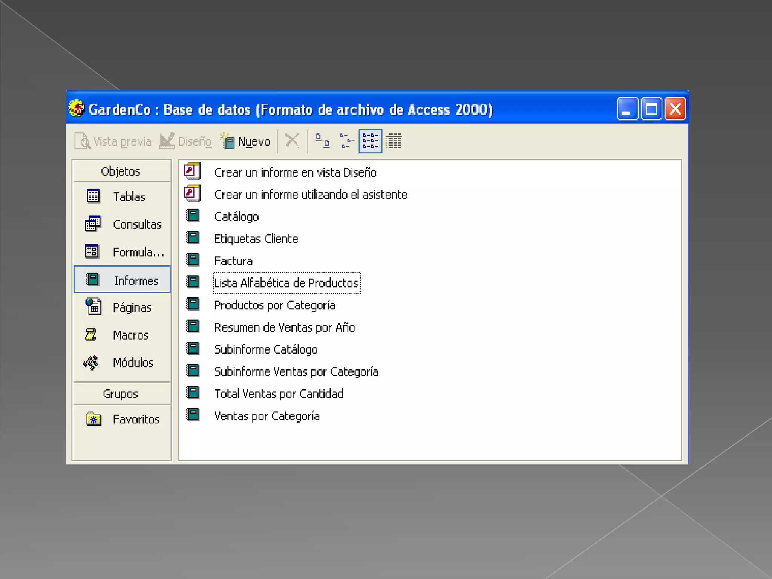Click icon beside Productos por Categoría
The image size is (772, 579).
click(193, 304)
